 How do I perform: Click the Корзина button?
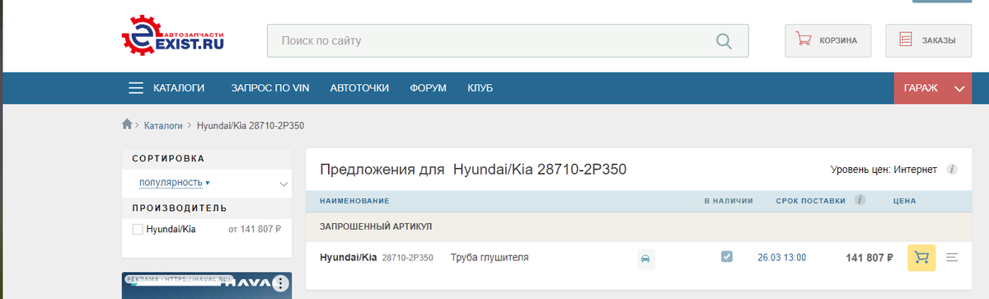[827, 40]
